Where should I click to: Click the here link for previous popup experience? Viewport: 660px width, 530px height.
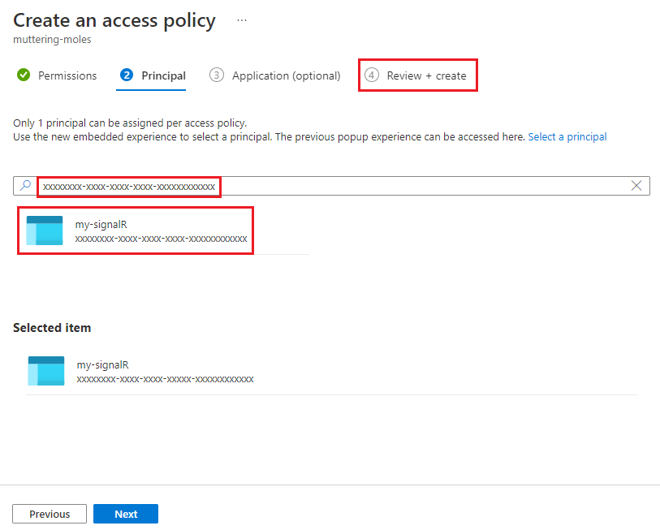(x=515, y=136)
